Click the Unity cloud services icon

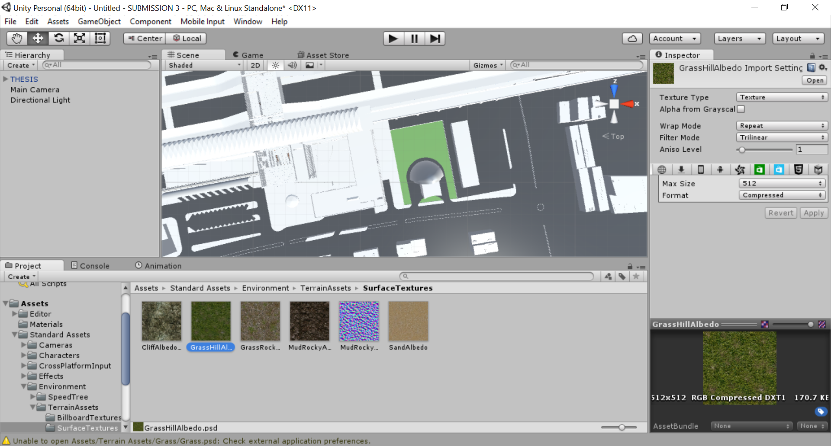(x=632, y=38)
